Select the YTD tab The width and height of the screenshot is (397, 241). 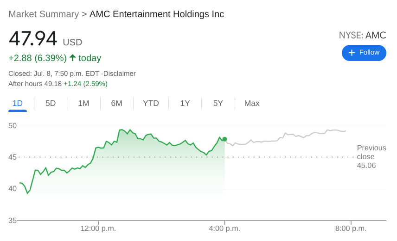click(151, 104)
